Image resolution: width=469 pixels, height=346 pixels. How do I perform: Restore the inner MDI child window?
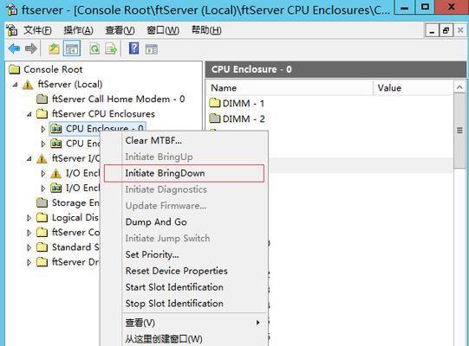point(446,30)
